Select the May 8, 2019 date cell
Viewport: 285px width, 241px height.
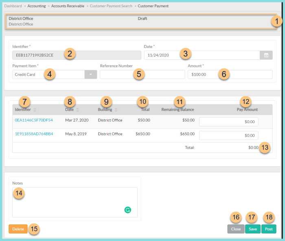[76, 134]
